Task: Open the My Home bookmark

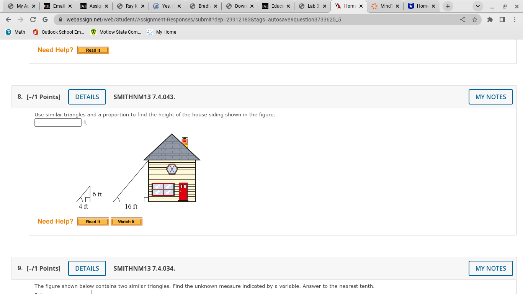Action: pos(162,32)
